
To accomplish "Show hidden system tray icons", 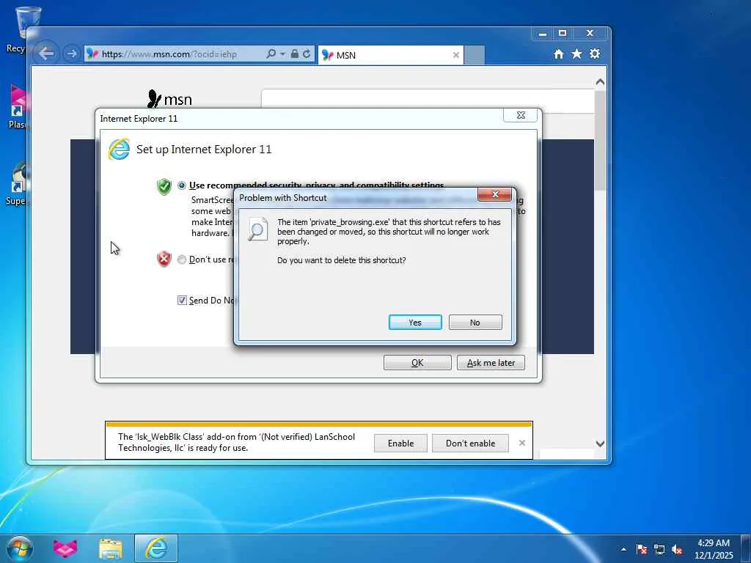I will pos(623,549).
